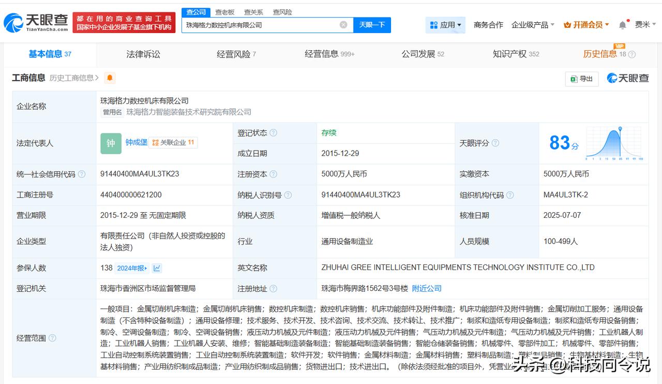Open 商务合作 link
The image size is (662, 384).
(x=488, y=25)
